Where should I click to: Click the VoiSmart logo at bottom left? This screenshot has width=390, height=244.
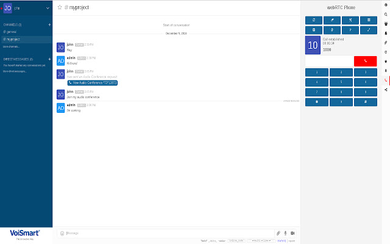[x=25, y=234]
